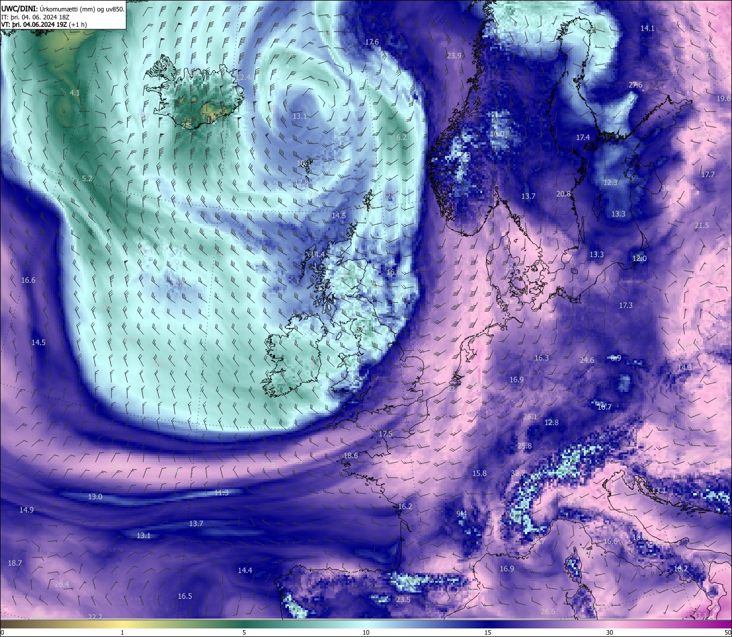Click the 20.8 value label
The width and height of the screenshot is (732, 637).
[x=563, y=194]
